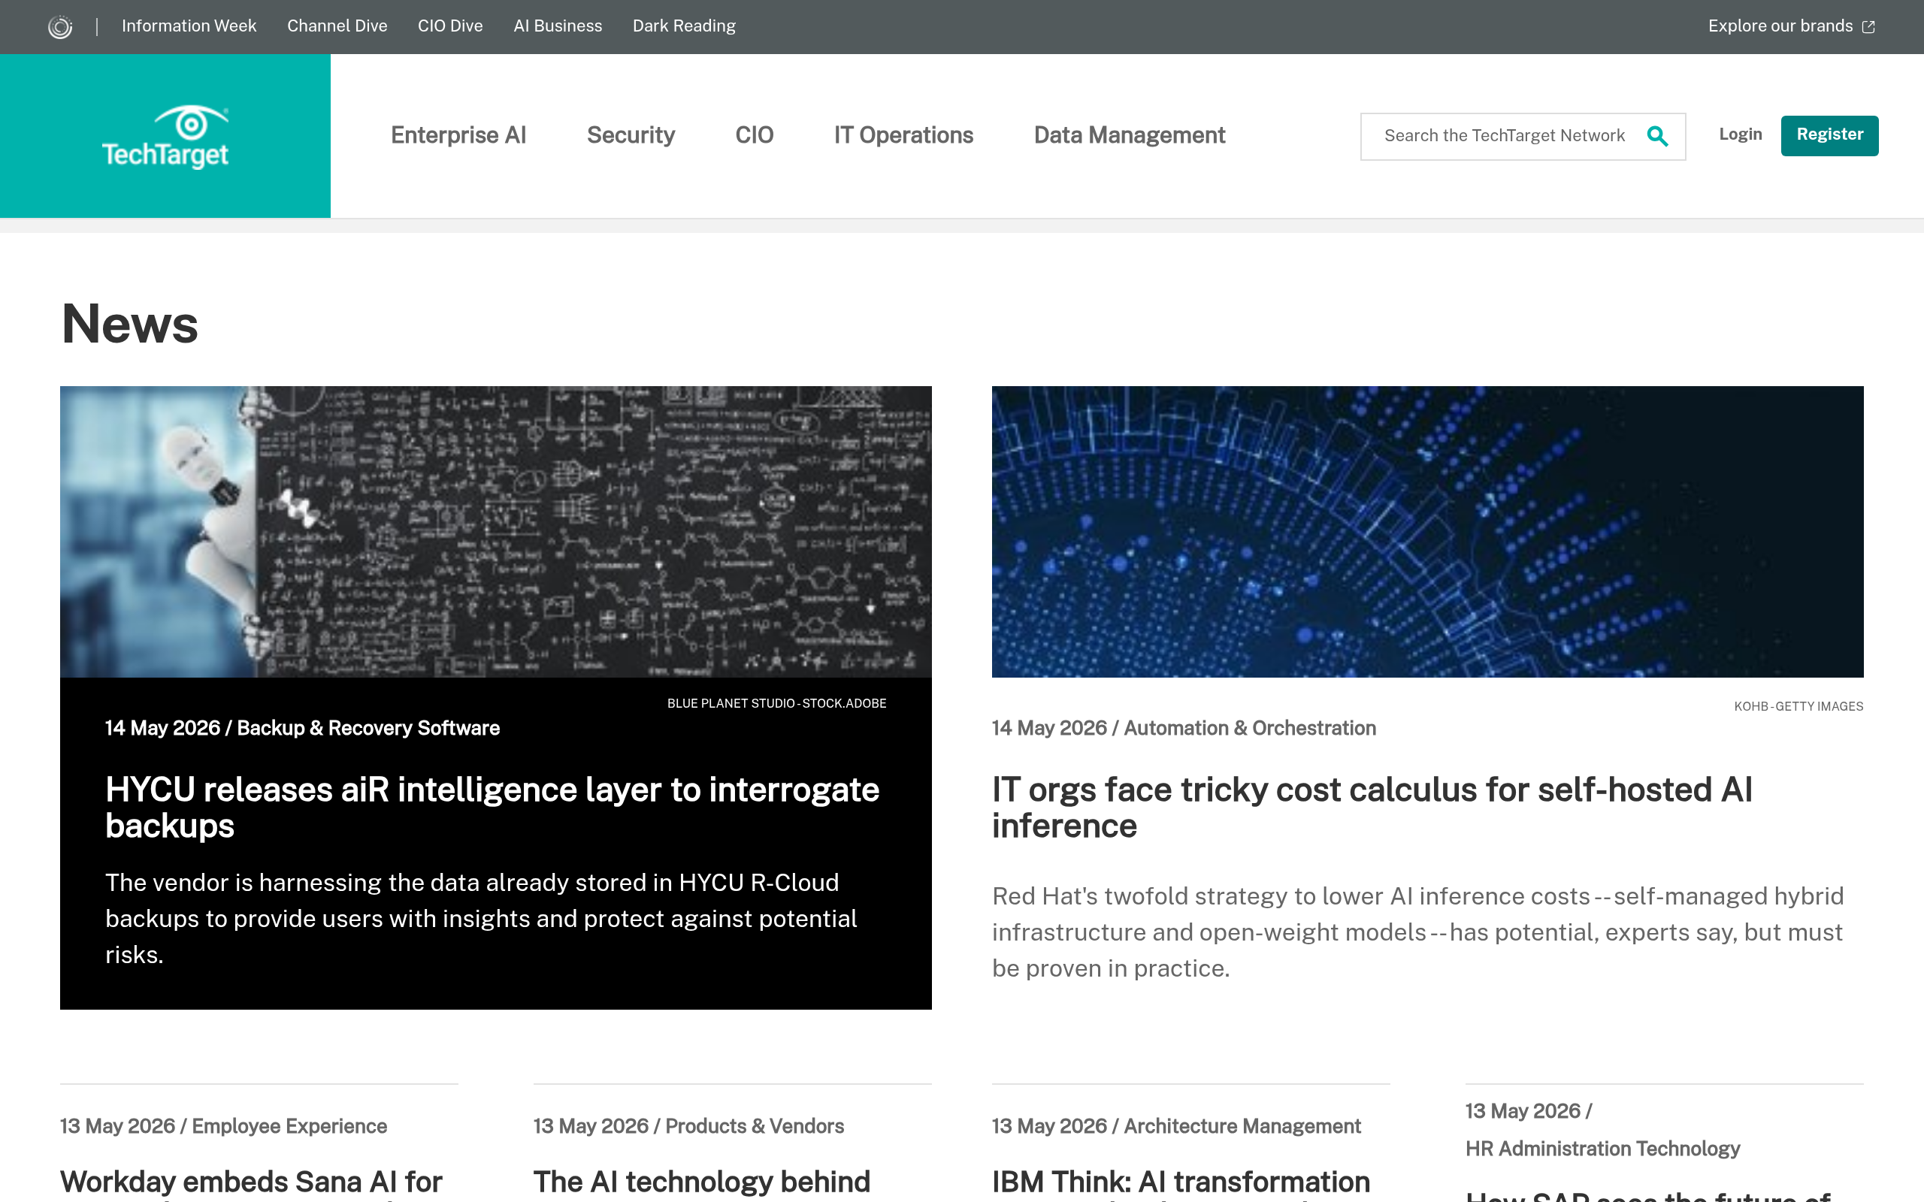Open Channel Dive link
Viewport: 1924px width, 1202px height.
(x=337, y=26)
